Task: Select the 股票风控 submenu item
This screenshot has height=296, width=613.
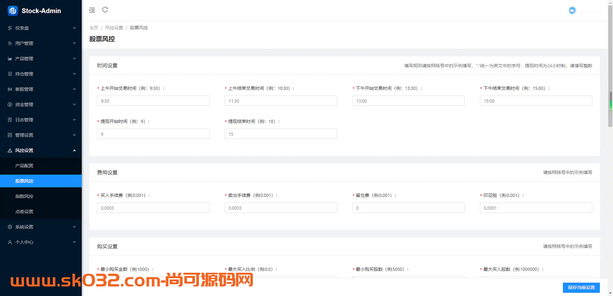Action: (41, 181)
